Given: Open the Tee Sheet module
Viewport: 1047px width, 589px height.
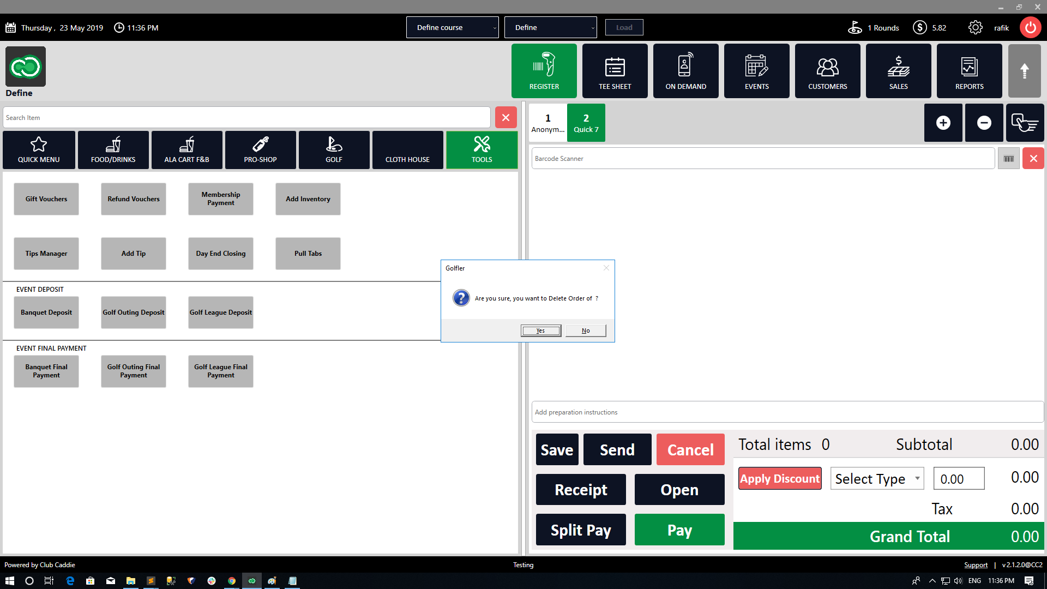Looking at the screenshot, I should (x=615, y=71).
